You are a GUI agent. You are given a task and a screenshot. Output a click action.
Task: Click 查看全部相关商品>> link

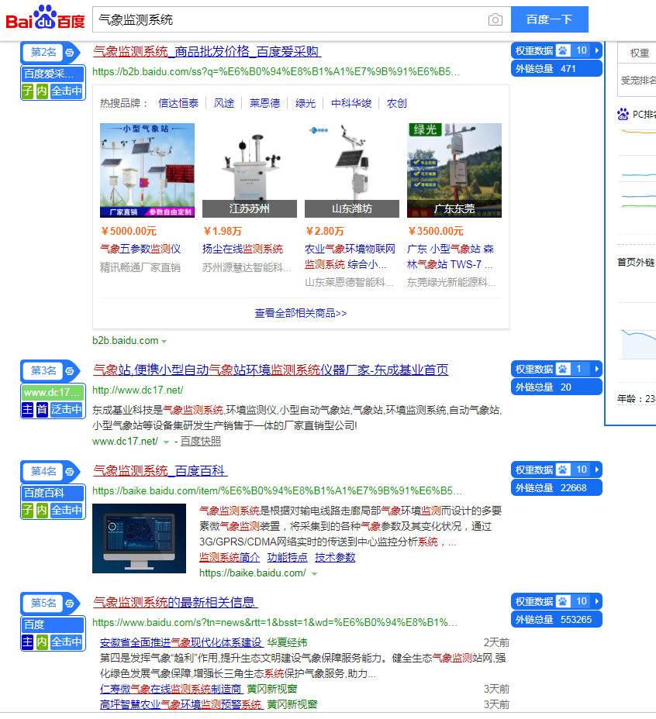[301, 313]
